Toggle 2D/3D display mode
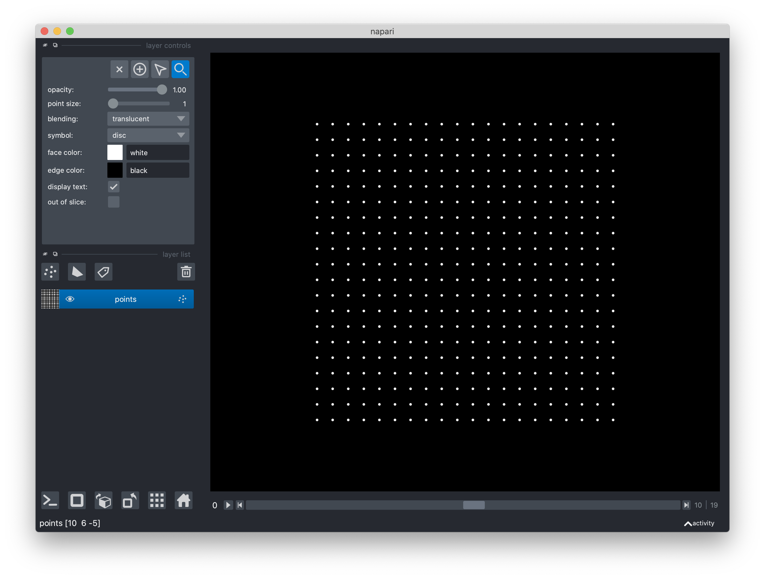Image resolution: width=765 pixels, height=579 pixels. 77,500
